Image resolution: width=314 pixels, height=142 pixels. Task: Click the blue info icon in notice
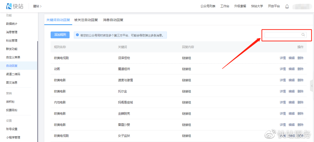pyautogui.click(x=77, y=35)
